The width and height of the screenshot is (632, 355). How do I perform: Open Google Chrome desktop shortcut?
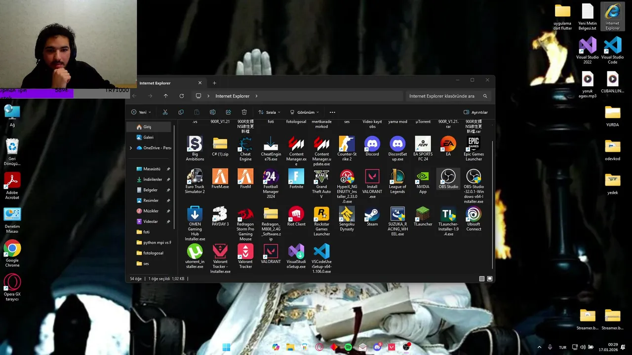coord(12,254)
